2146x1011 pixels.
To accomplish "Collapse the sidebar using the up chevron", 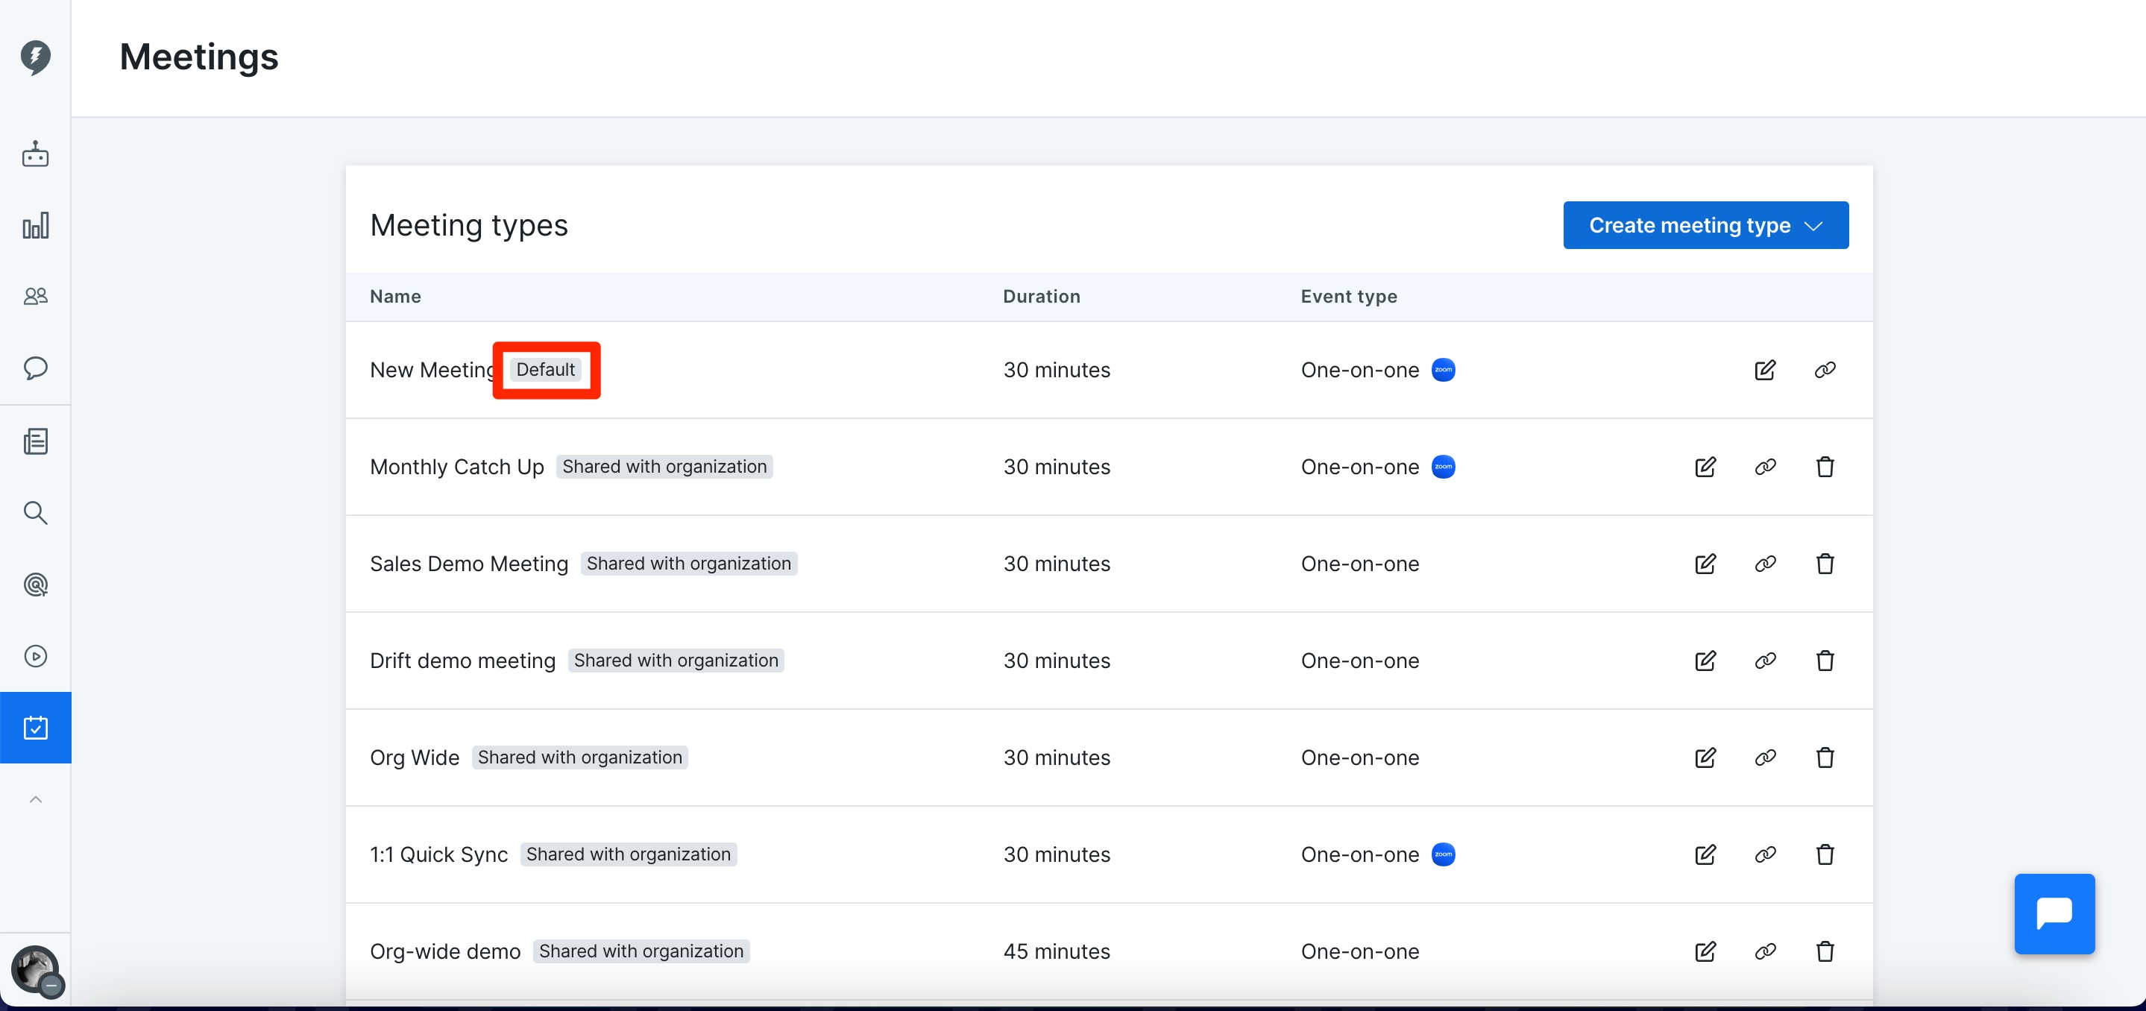I will (35, 799).
